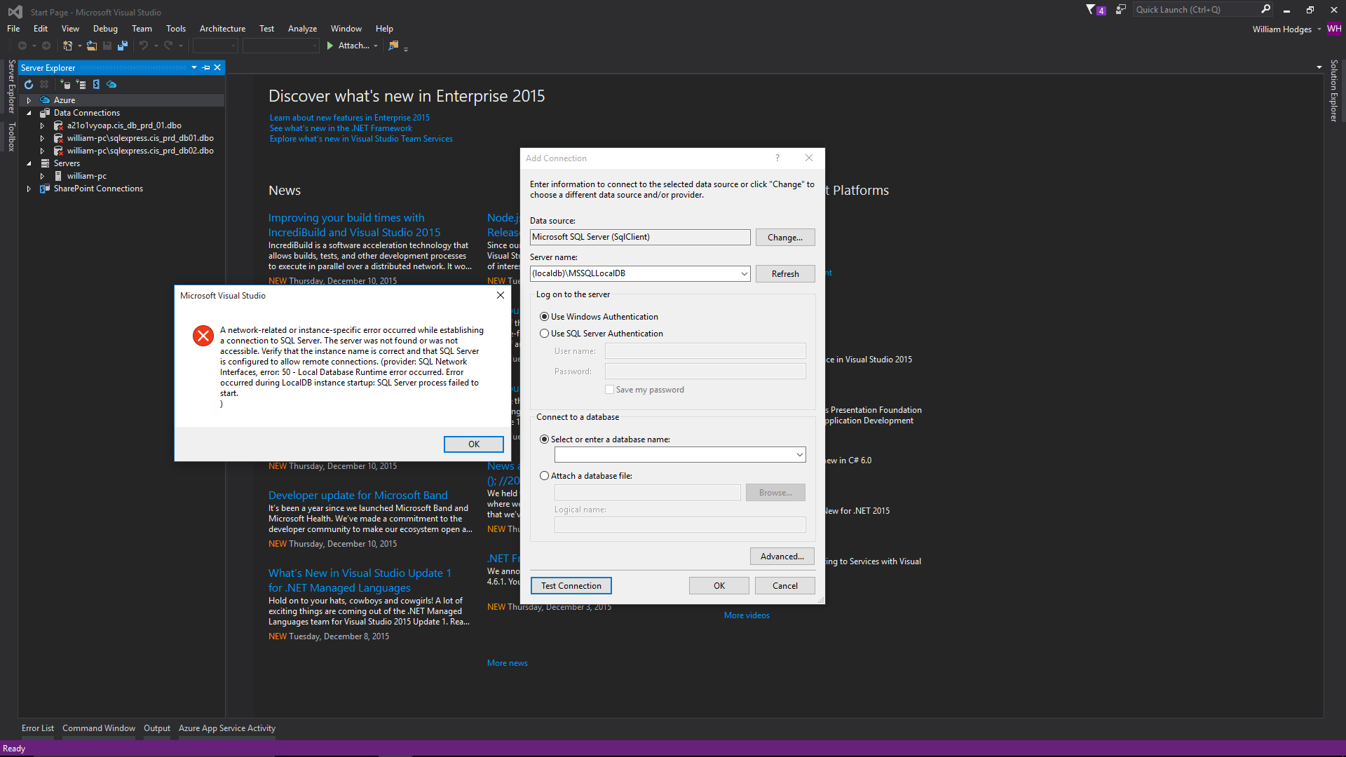Click the Quick Launch search icon
Image resolution: width=1346 pixels, height=757 pixels.
coord(1265,9)
